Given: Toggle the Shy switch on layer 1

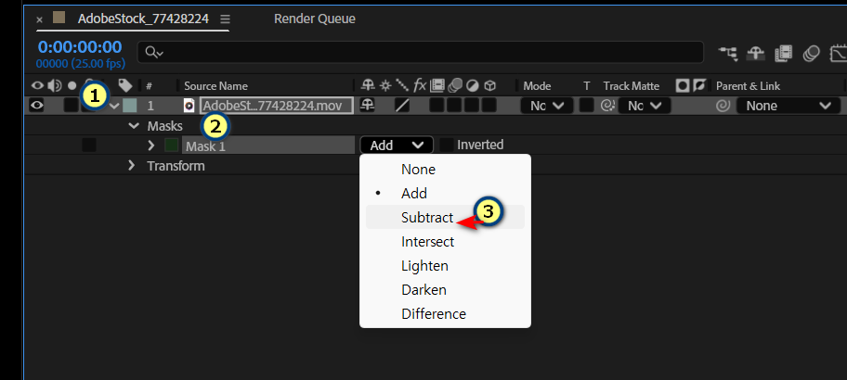Looking at the screenshot, I should [368, 105].
